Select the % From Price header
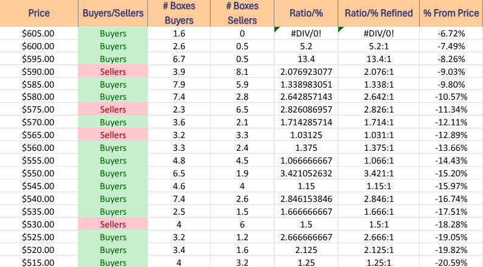The height and width of the screenshot is (267, 483). tap(451, 13)
